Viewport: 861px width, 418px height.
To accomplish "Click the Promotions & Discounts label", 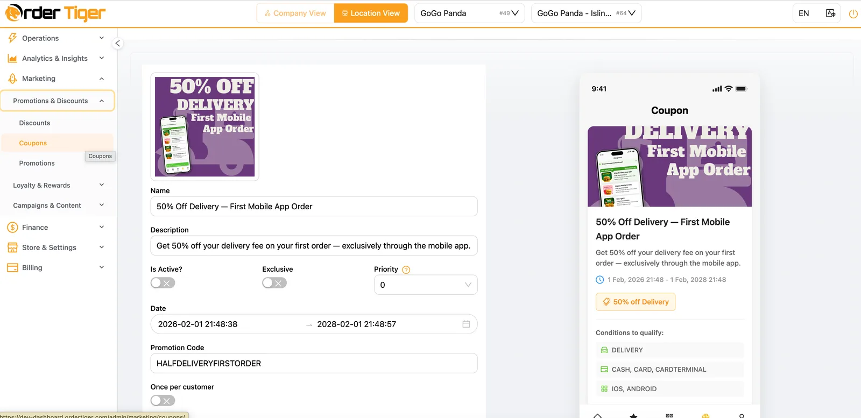I will pos(51,101).
